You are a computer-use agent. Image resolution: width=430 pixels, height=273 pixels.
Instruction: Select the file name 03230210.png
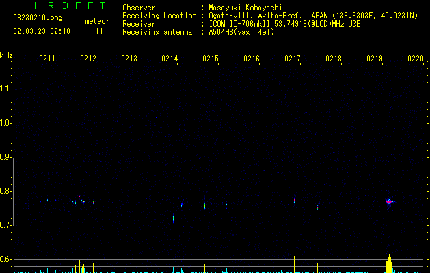38,18
